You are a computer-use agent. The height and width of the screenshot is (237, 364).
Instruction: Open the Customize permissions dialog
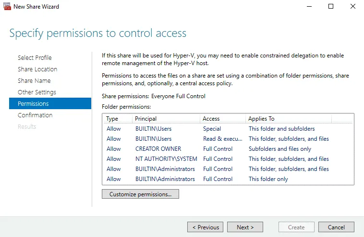pyautogui.click(x=140, y=194)
